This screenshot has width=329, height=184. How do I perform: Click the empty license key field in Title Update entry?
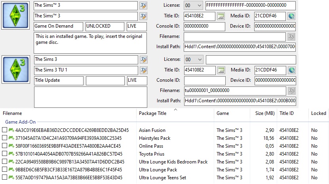tap(251, 60)
